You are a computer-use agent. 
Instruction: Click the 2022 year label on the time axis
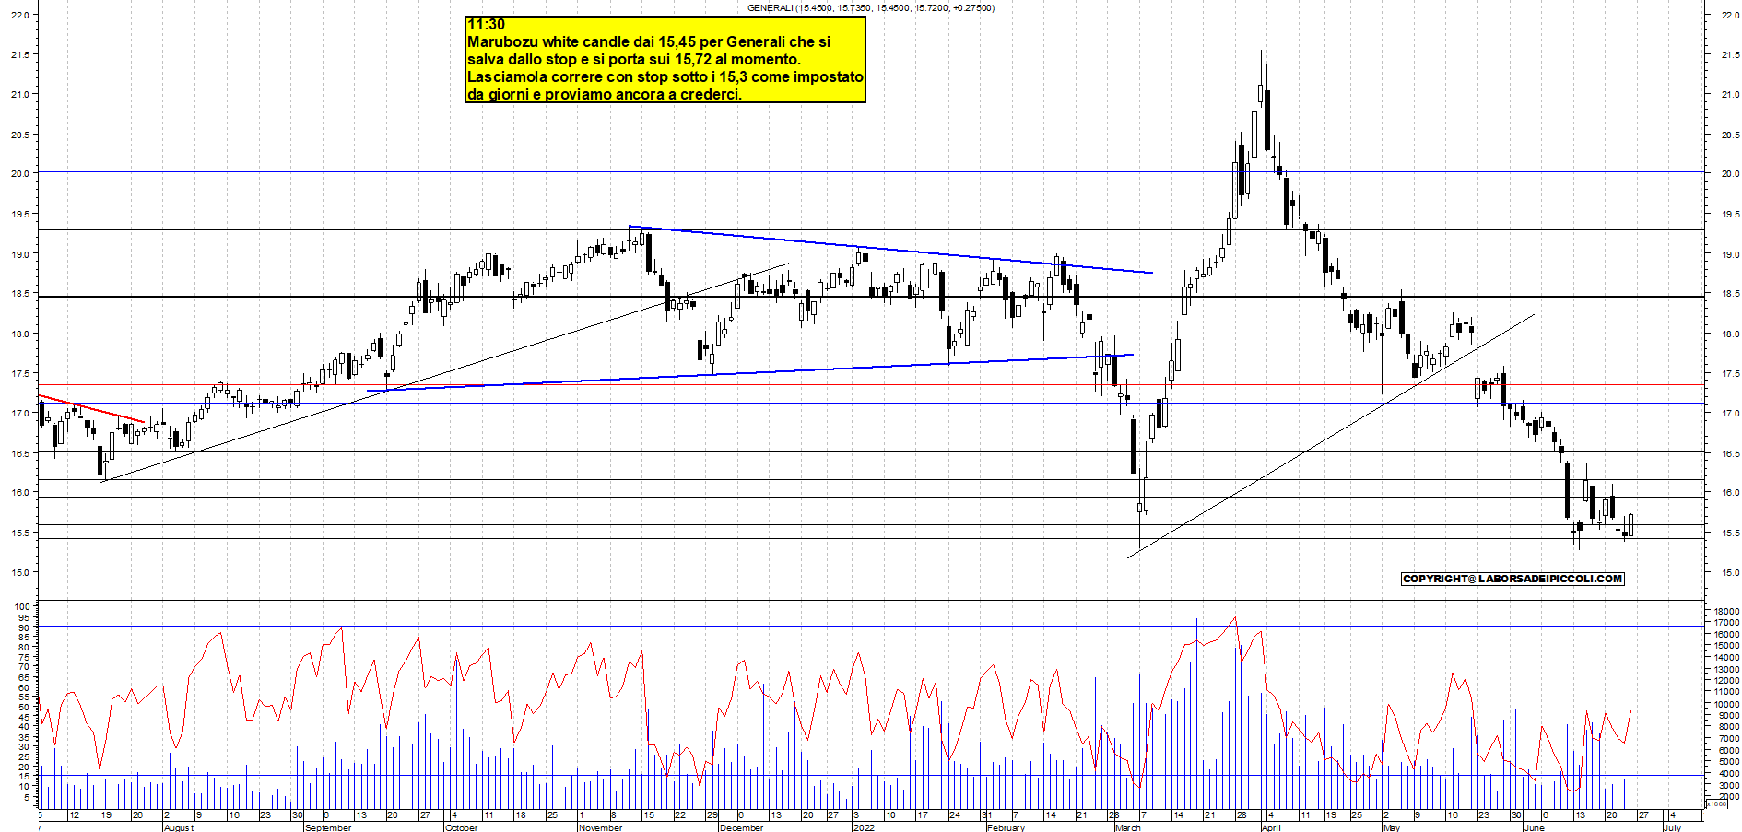click(864, 827)
